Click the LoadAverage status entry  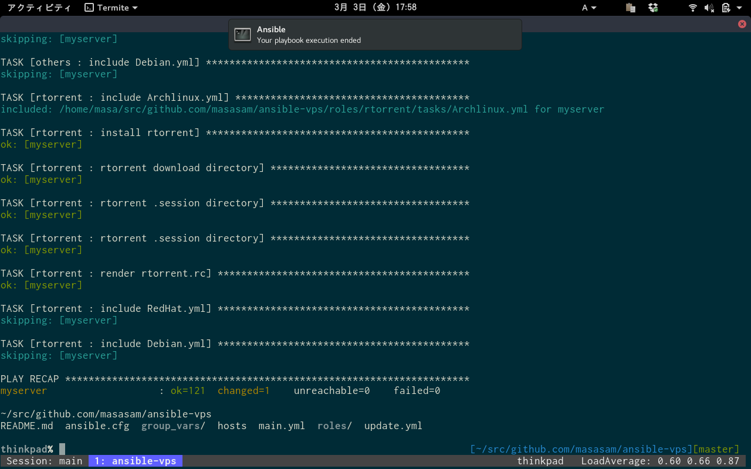660,461
